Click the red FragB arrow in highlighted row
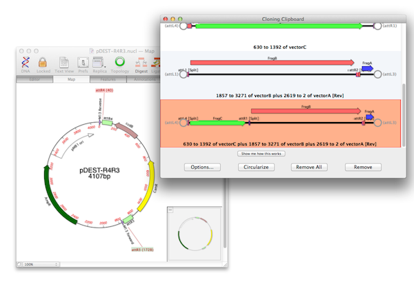This screenshot has width=414, height=302. [306, 111]
